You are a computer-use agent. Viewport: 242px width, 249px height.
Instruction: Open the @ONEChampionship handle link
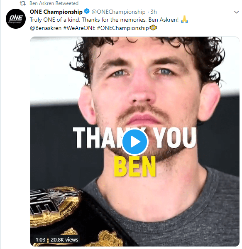[118, 12]
